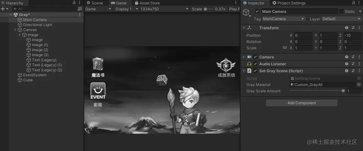Open Script field object picker
Screen dimensions: 363x151
(x=359, y=78)
